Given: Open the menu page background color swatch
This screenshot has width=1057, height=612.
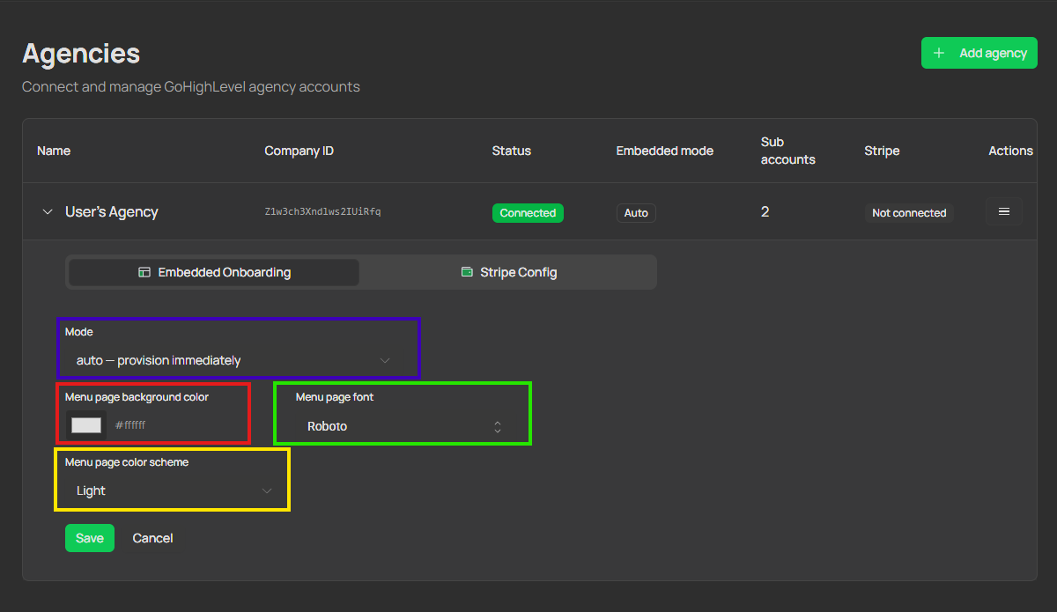Looking at the screenshot, I should pos(86,425).
